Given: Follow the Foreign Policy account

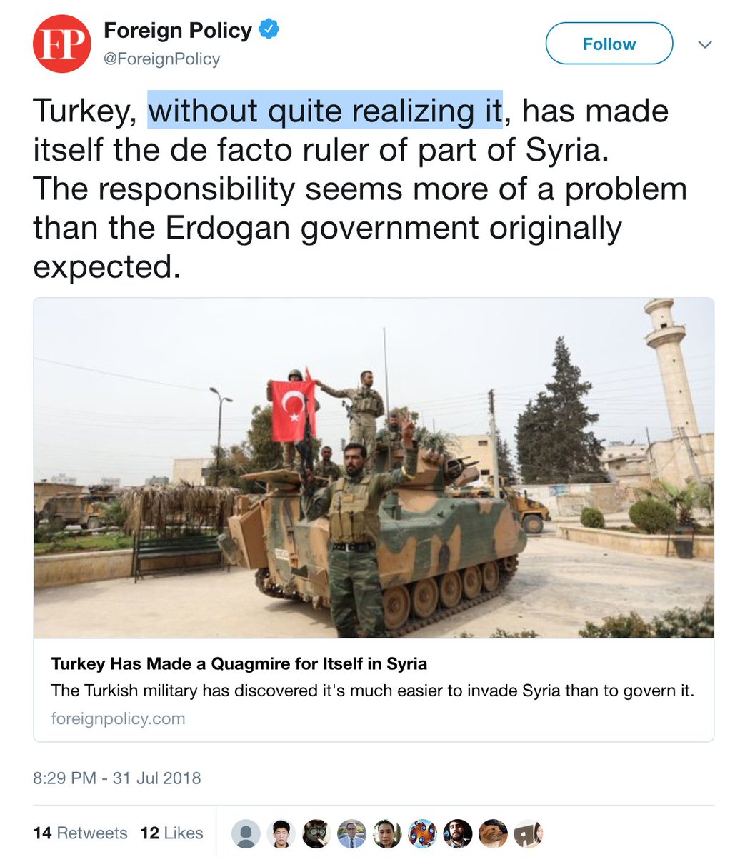Looking at the screenshot, I should pyautogui.click(x=609, y=44).
